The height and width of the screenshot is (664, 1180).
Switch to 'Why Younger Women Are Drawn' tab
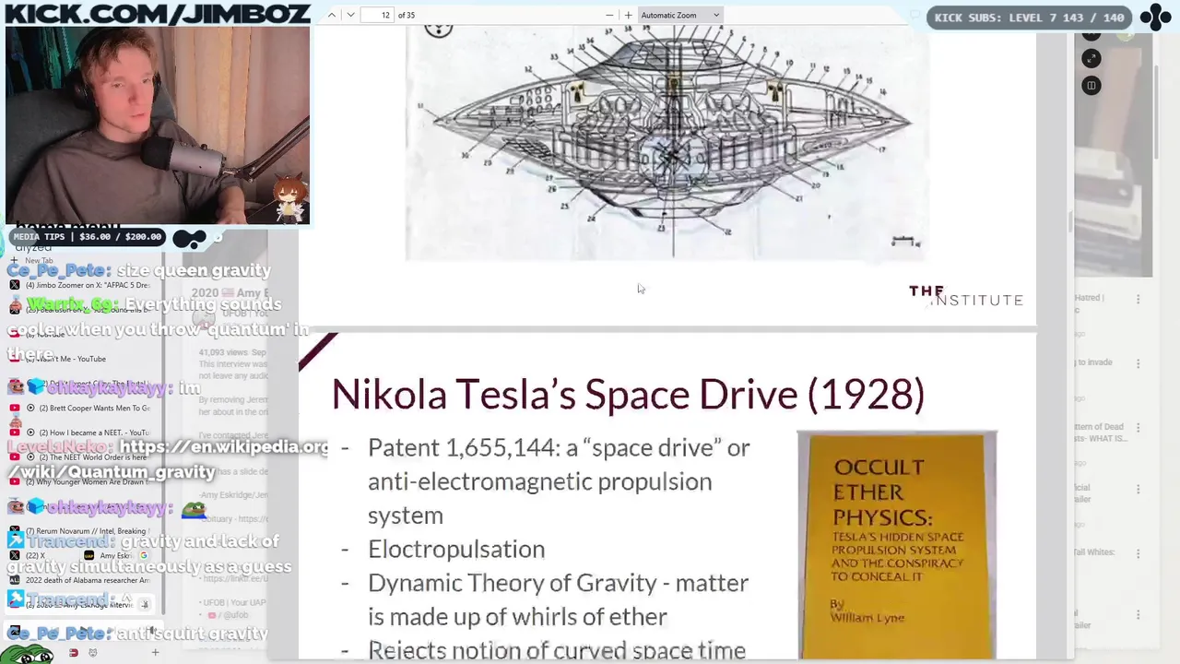pos(80,482)
